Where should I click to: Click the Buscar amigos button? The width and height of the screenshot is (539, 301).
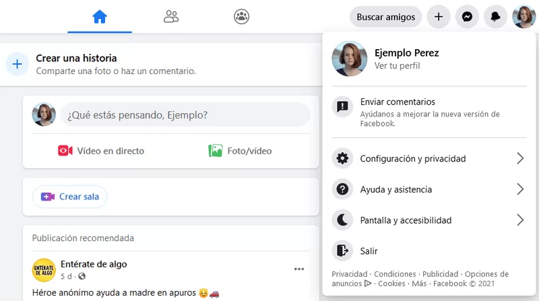pyautogui.click(x=385, y=17)
